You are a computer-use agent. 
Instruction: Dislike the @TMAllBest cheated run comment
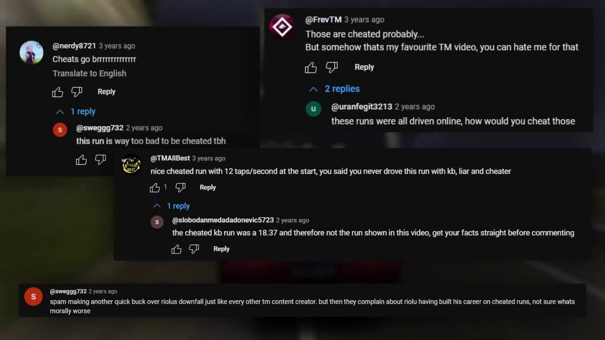pos(181,188)
